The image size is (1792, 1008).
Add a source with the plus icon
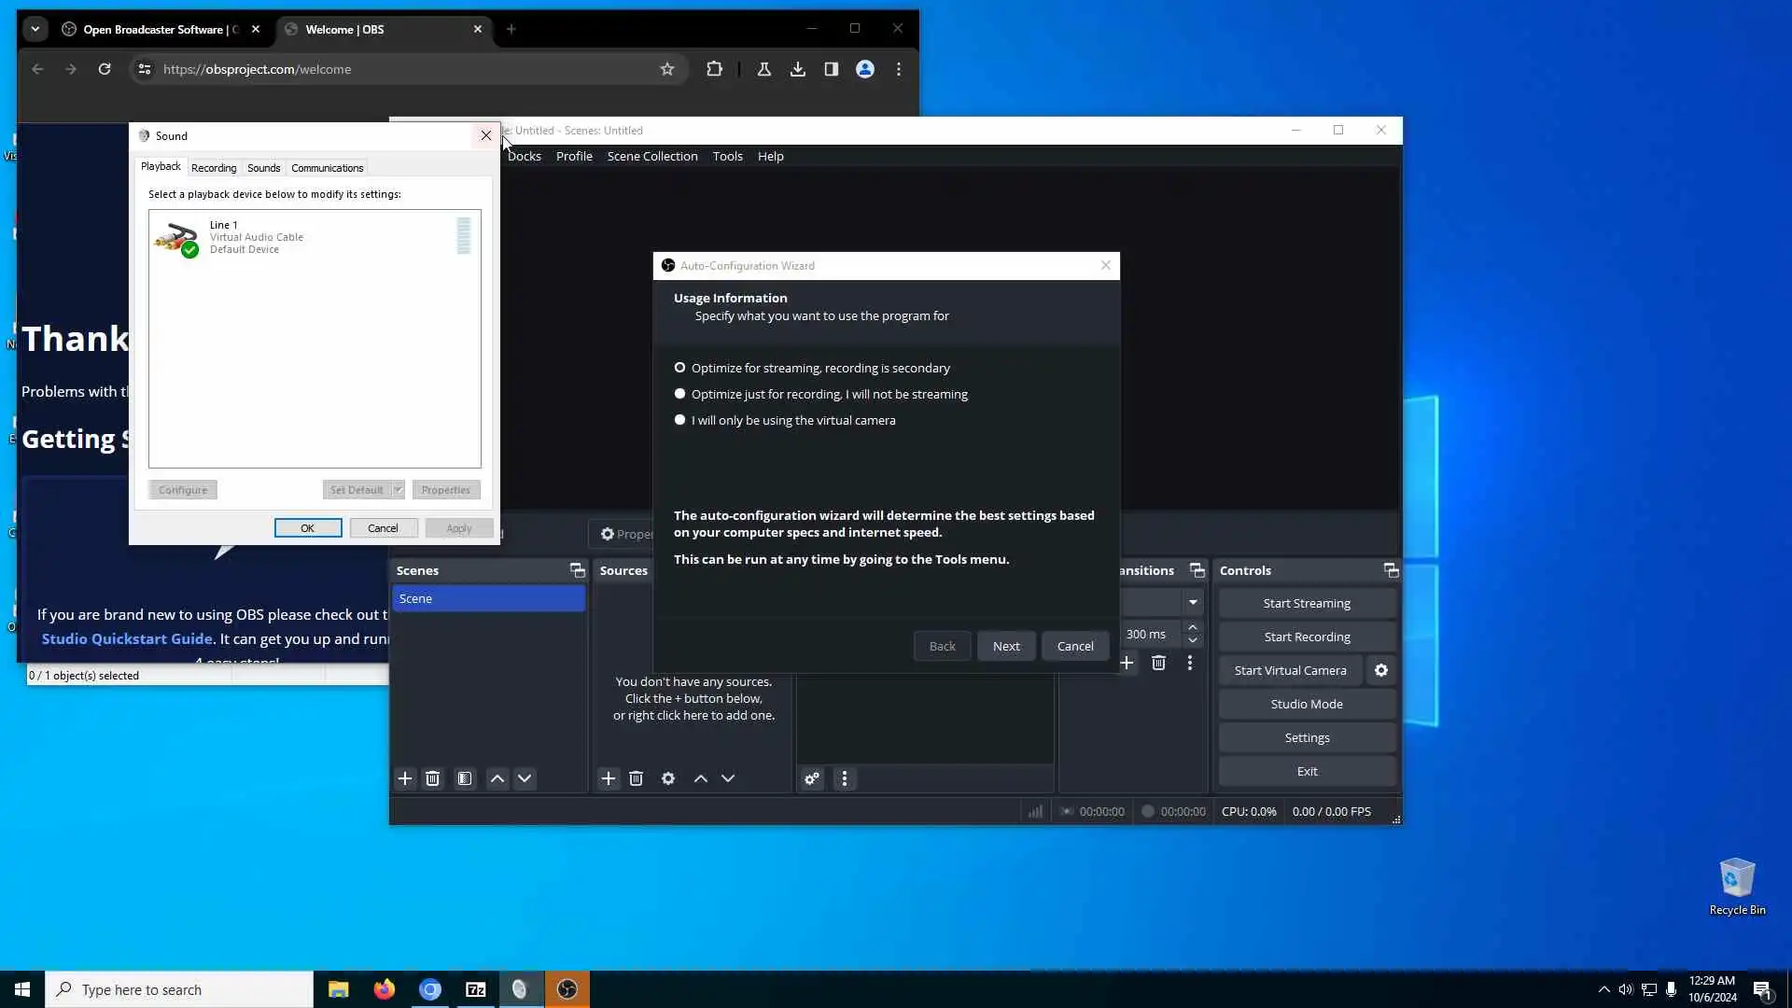pos(609,778)
